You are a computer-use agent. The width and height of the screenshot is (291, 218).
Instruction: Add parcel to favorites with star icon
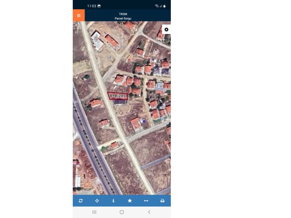tap(130, 201)
